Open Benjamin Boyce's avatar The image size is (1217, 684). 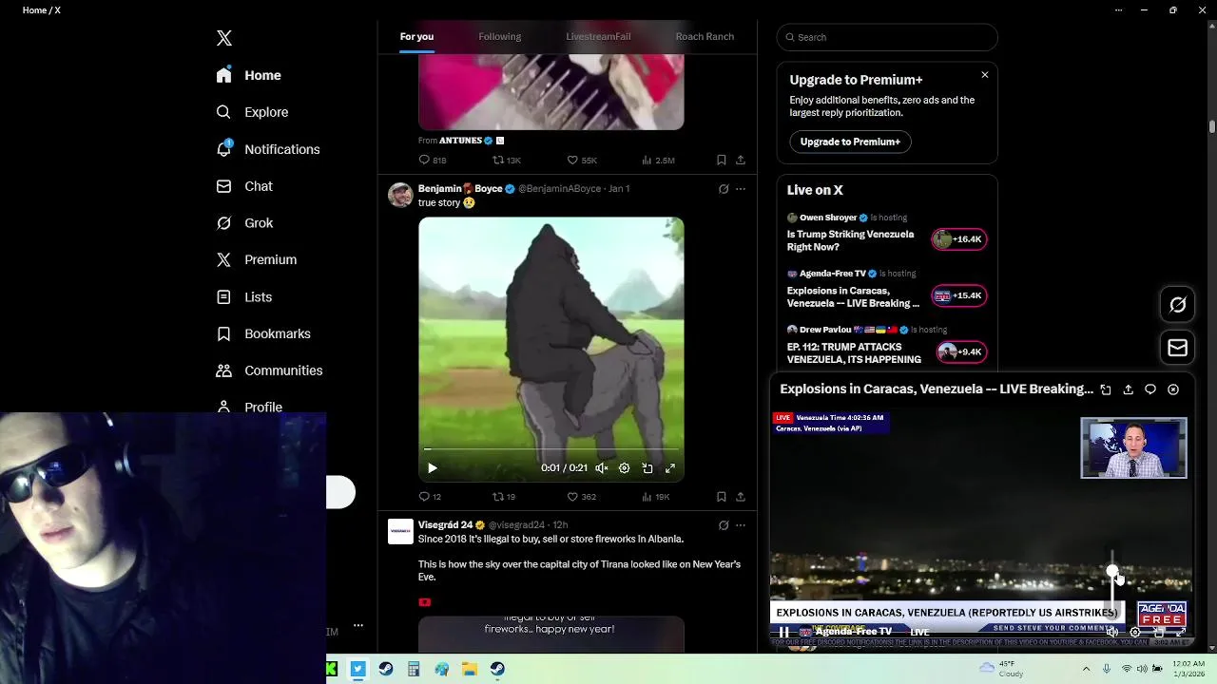coord(400,196)
